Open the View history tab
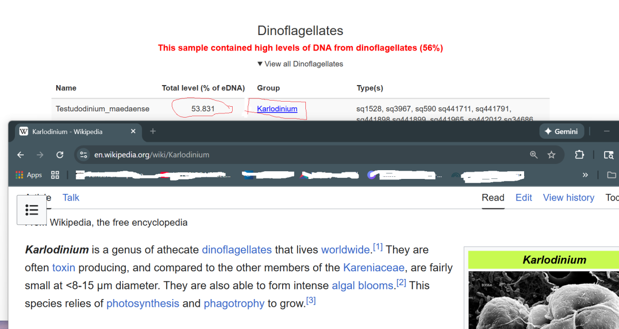Image resolution: width=619 pixels, height=329 pixels. [568, 198]
